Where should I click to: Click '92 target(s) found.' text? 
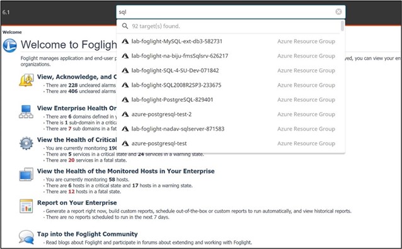click(156, 26)
